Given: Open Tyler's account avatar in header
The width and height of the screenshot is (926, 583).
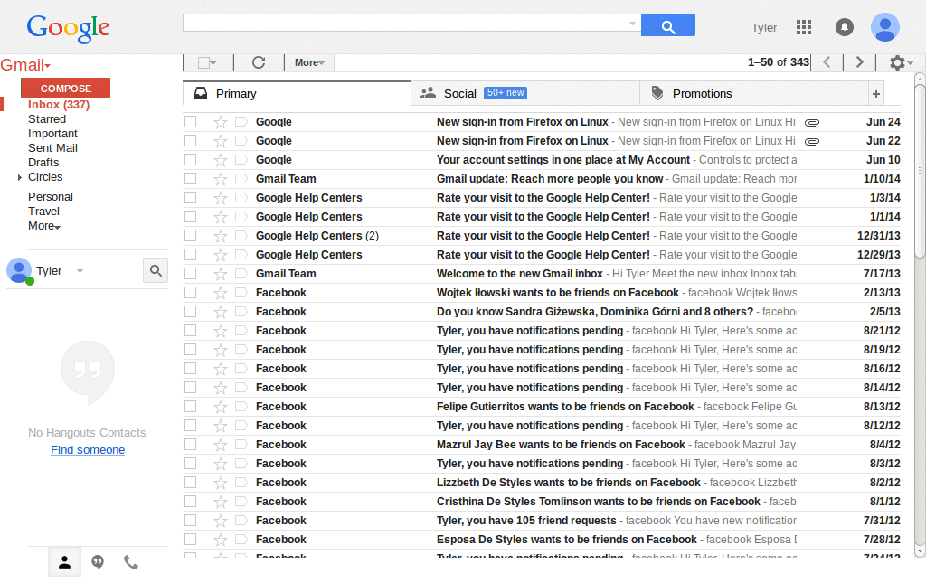Looking at the screenshot, I should click(884, 27).
